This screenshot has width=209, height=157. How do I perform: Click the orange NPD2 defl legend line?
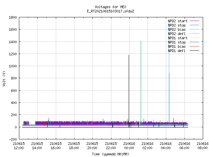click(x=194, y=34)
